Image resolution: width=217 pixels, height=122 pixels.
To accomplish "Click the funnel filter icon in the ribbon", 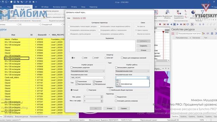I will (x=202, y=12).
